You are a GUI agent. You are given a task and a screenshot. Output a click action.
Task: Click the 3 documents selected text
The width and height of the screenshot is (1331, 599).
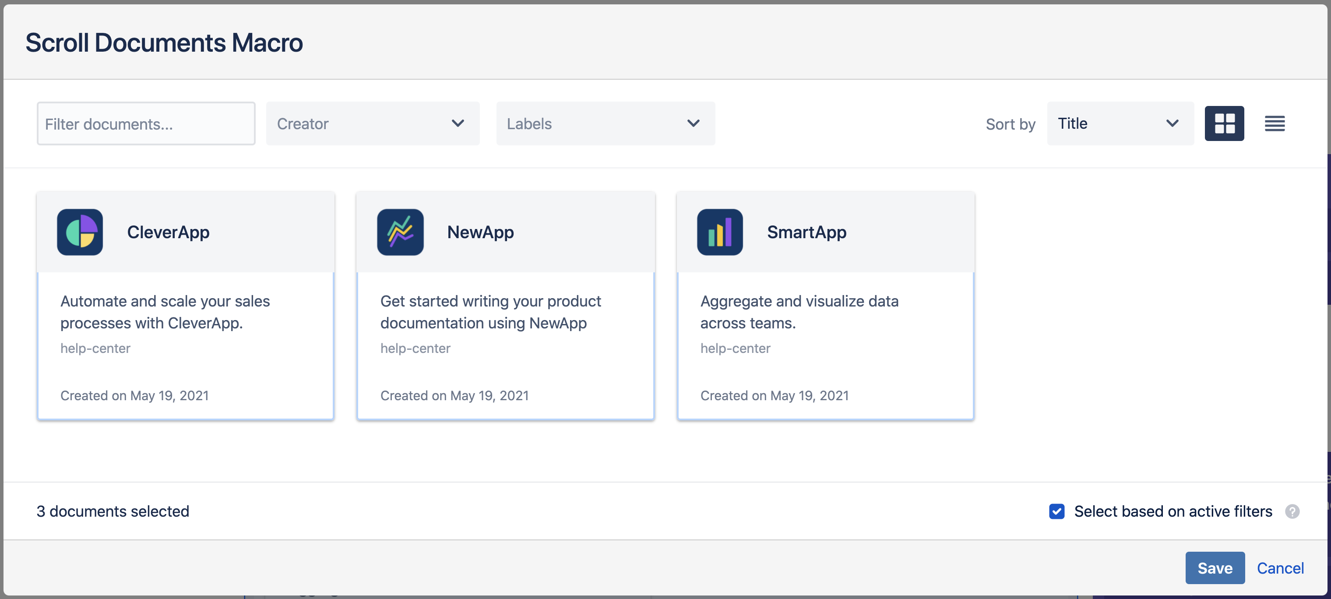pos(113,511)
